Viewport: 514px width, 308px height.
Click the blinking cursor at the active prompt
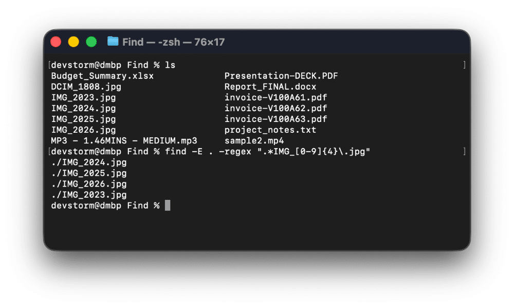167,206
